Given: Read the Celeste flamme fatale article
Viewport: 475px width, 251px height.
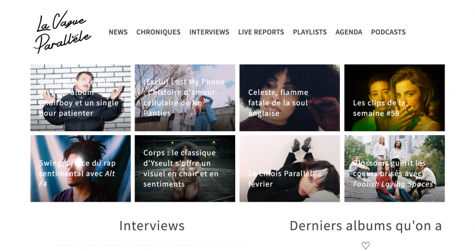Looking at the screenshot, I should tap(290, 97).
